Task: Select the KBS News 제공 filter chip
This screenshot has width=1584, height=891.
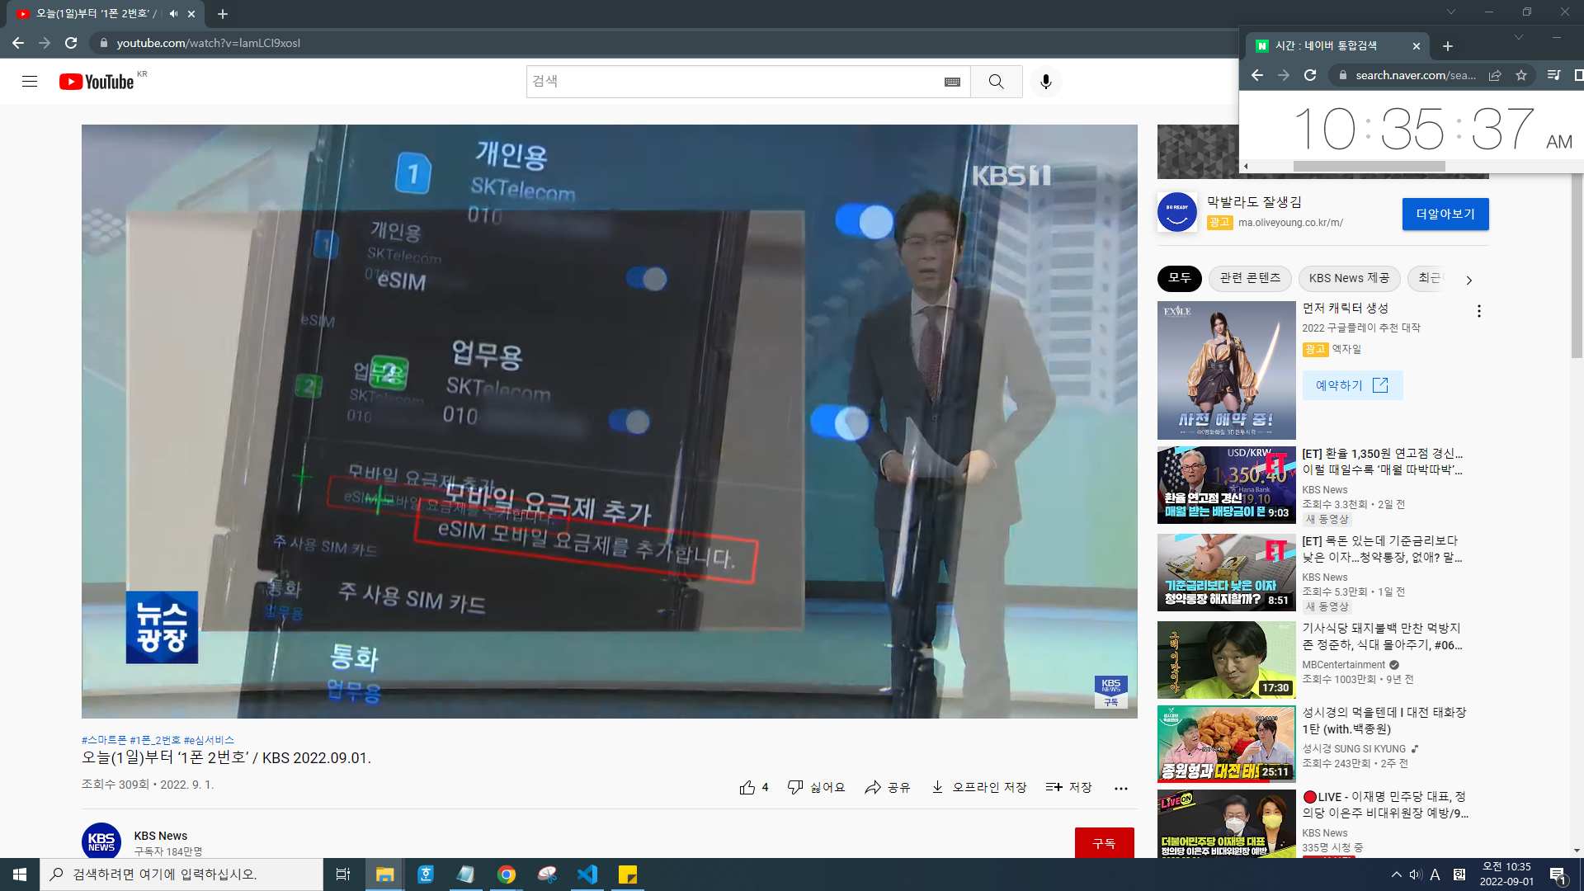Action: point(1348,278)
